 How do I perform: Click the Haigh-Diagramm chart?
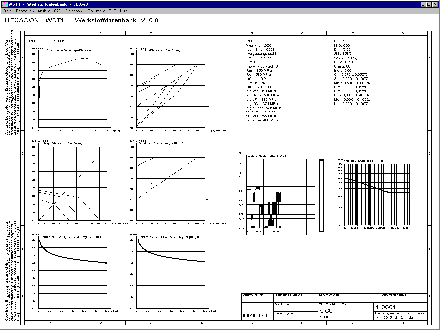point(73,183)
